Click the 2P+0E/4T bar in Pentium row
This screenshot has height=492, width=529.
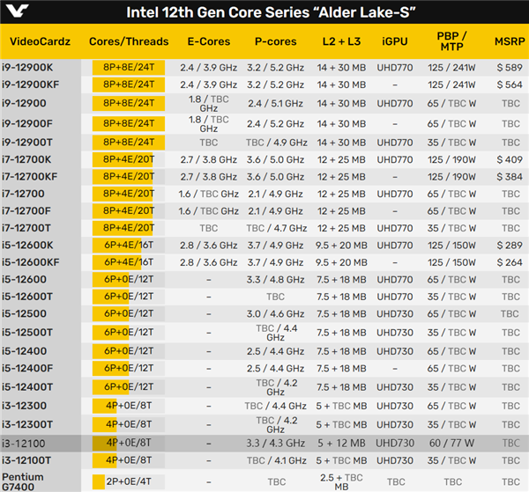point(129,482)
